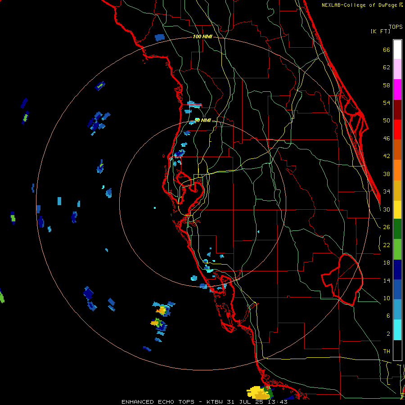The width and height of the screenshot is (405, 405).
Task: Click legend value "10"
Action: pyautogui.click(x=387, y=298)
